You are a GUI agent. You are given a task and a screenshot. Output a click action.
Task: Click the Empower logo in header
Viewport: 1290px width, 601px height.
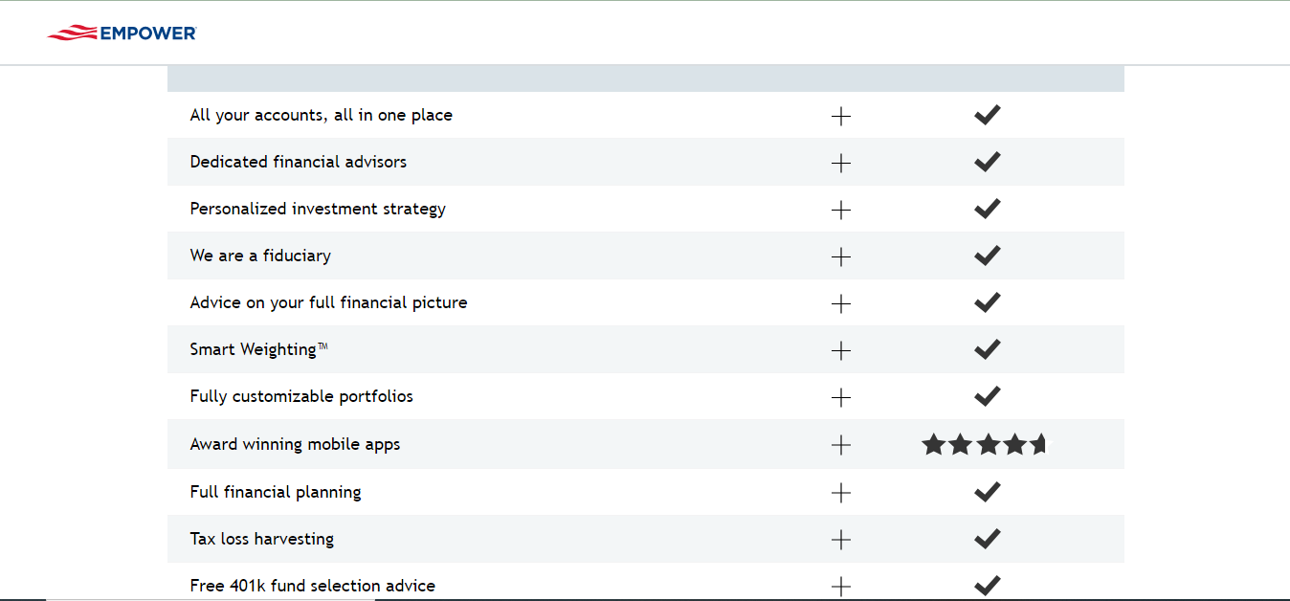point(122,33)
